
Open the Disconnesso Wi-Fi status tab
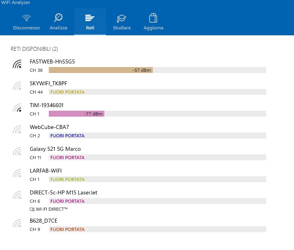coord(27,22)
